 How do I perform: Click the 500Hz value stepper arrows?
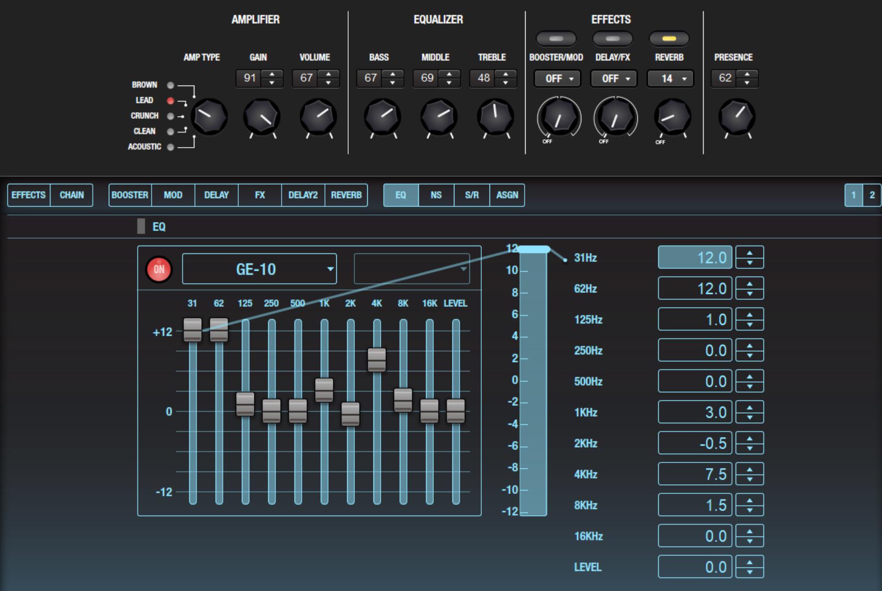750,381
